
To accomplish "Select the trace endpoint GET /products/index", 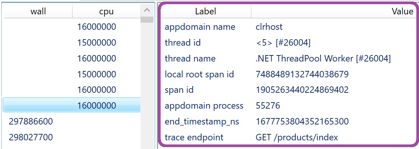I will [x=288, y=137].
